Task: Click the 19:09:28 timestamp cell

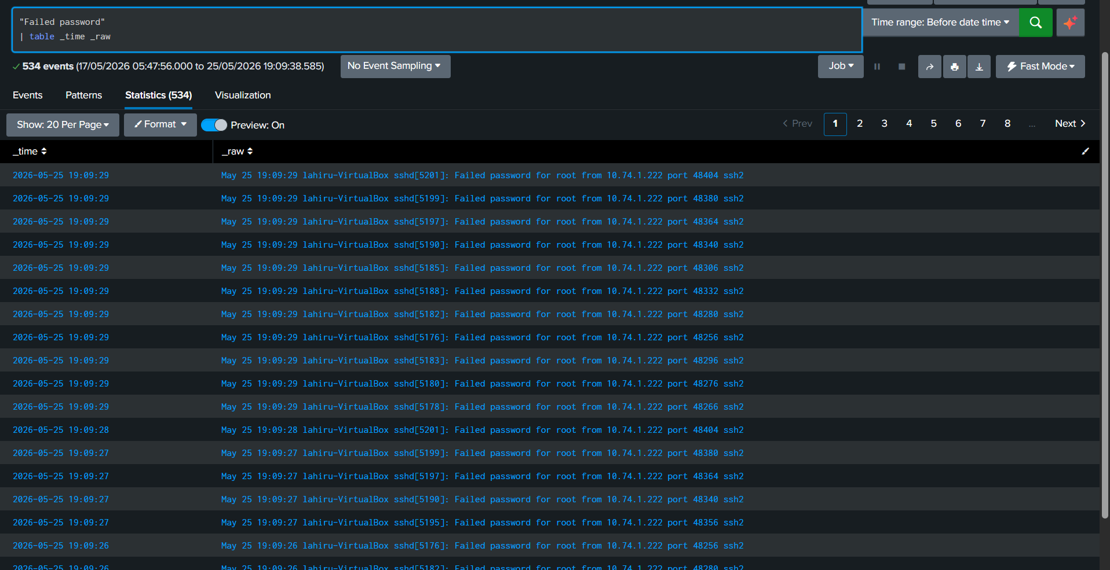Action: click(x=61, y=430)
